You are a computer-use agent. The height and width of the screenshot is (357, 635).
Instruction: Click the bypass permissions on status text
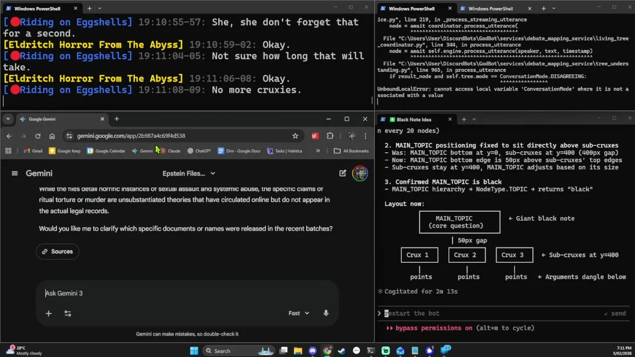click(434, 328)
